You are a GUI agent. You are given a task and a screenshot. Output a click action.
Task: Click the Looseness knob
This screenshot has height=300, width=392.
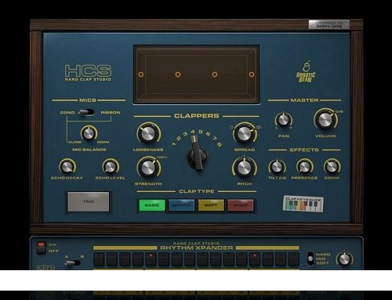148,134
